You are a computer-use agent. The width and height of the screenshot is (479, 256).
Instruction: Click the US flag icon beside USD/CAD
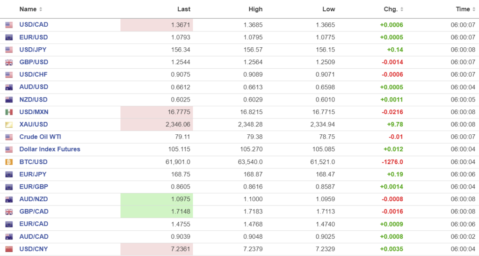click(x=9, y=25)
